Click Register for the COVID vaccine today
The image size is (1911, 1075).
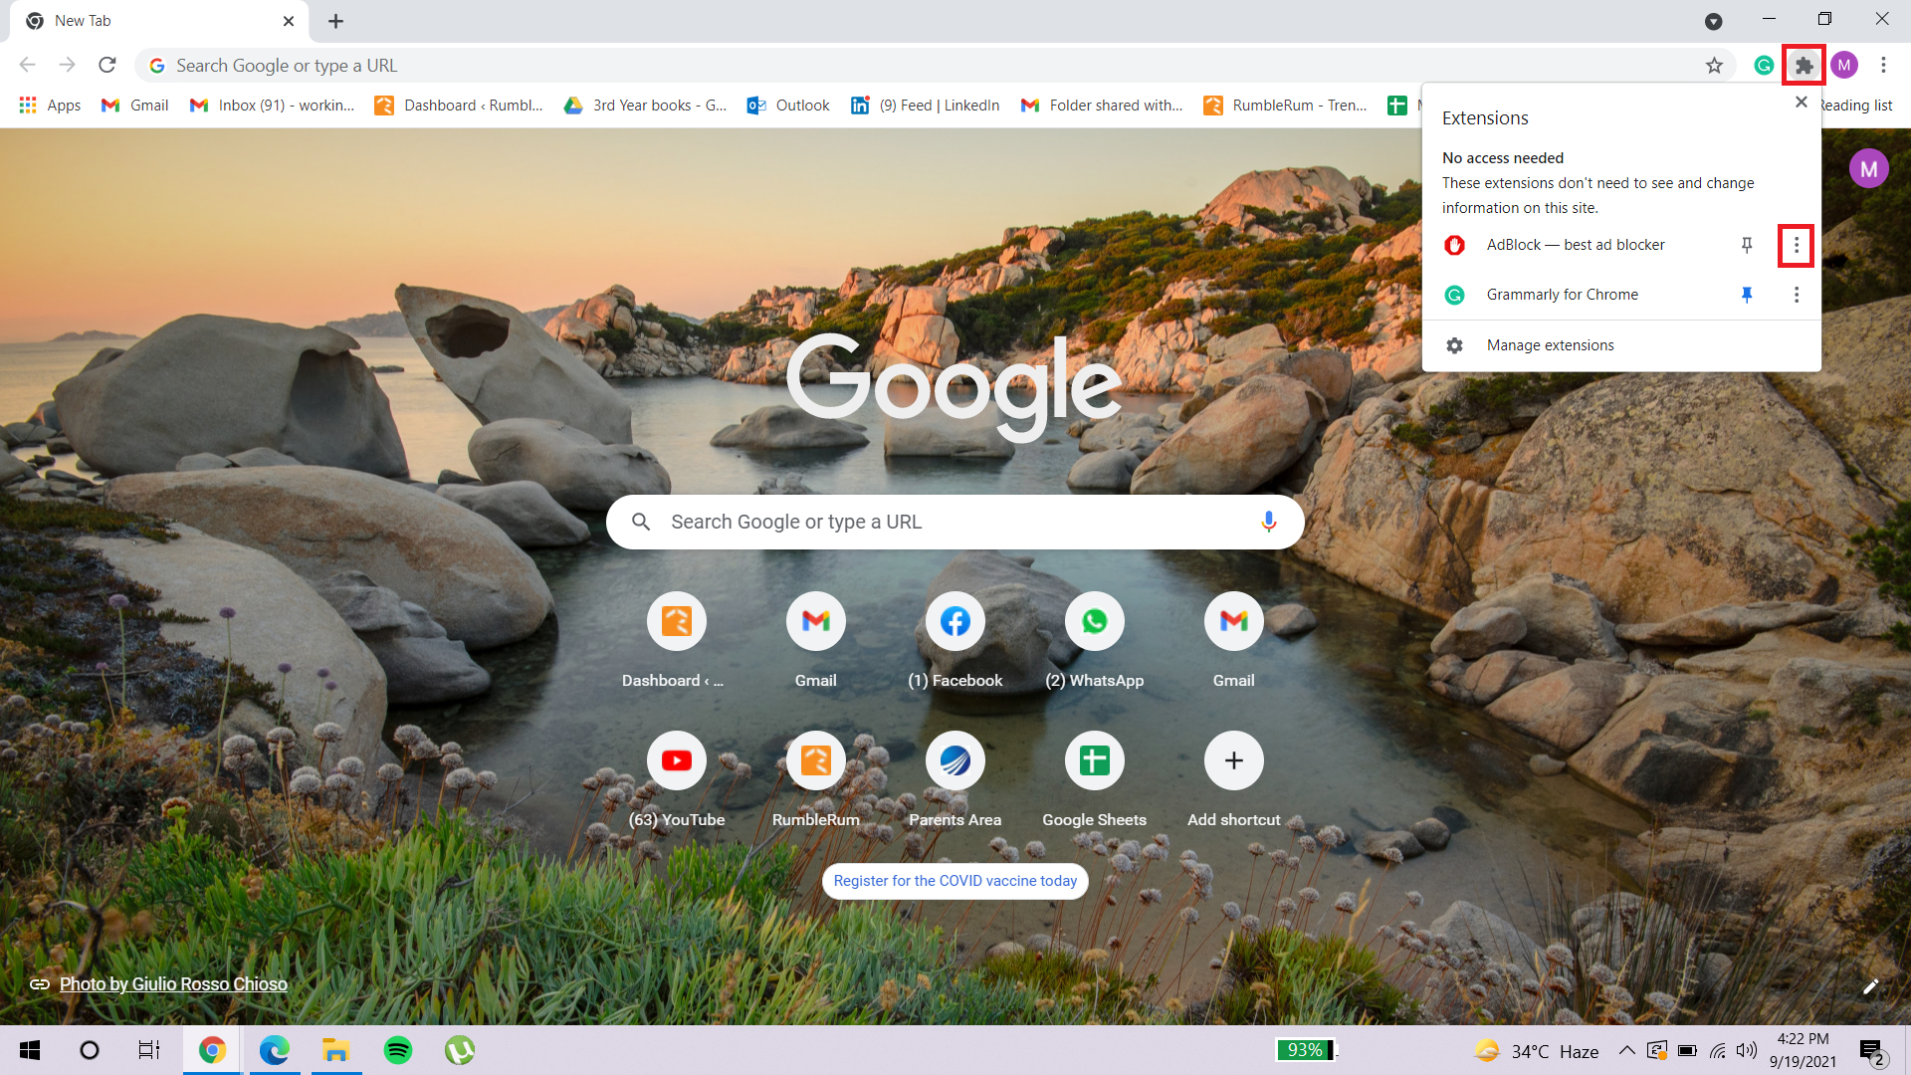[955, 881]
